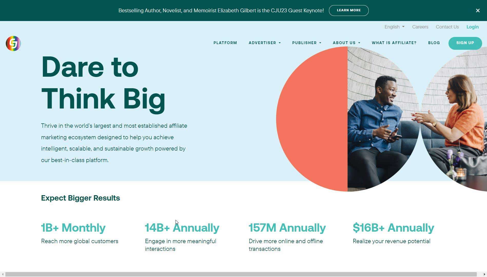Click the Sign Up button
Viewport: 487px width, 277px height.
(x=465, y=43)
